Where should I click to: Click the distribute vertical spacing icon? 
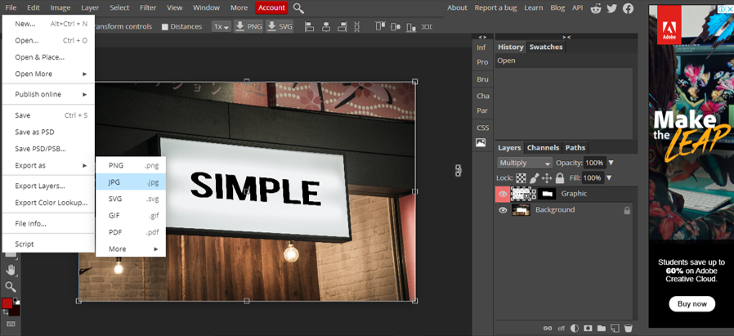click(357, 27)
